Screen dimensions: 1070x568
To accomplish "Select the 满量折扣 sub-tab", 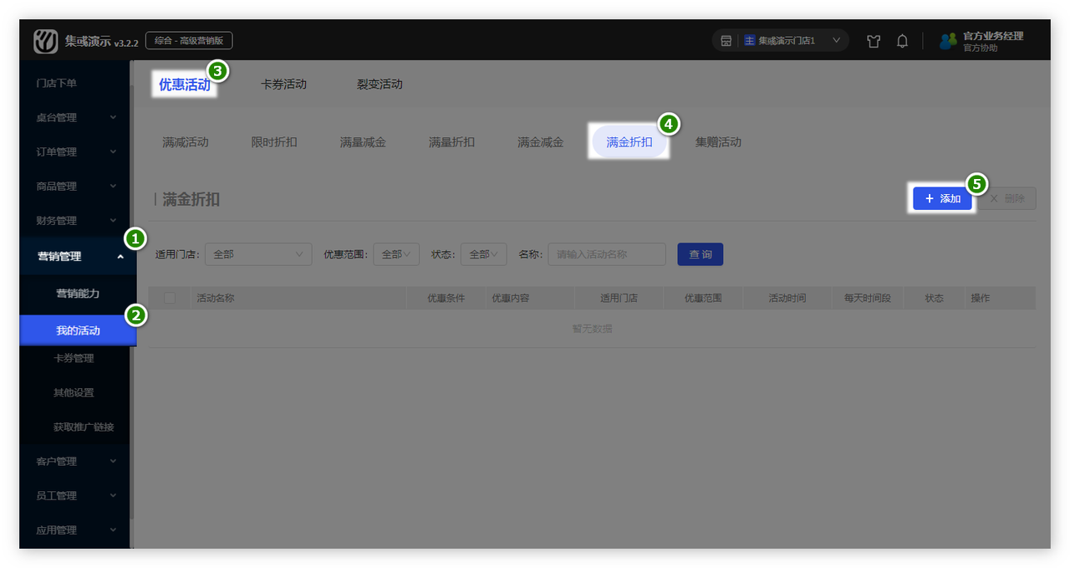I will point(451,142).
